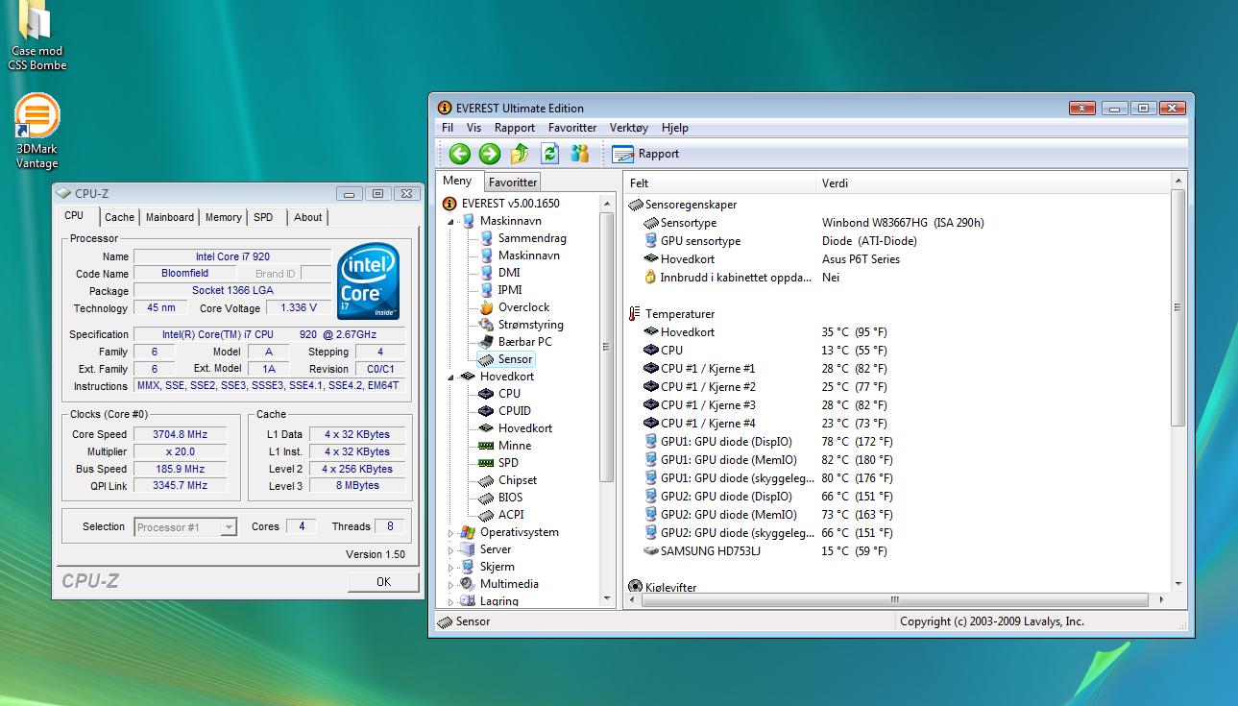Click the green Forward arrow in EVEREST toolbar
Image resolution: width=1238 pixels, height=706 pixels.
tap(490, 154)
